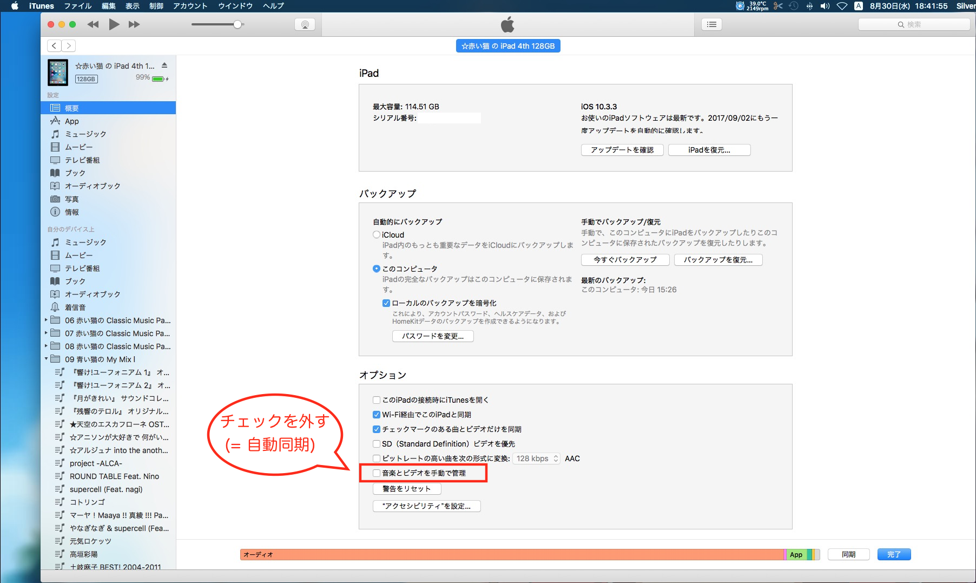Click the iPad device thumbnail
Image resolution: width=976 pixels, height=583 pixels.
pos(58,73)
